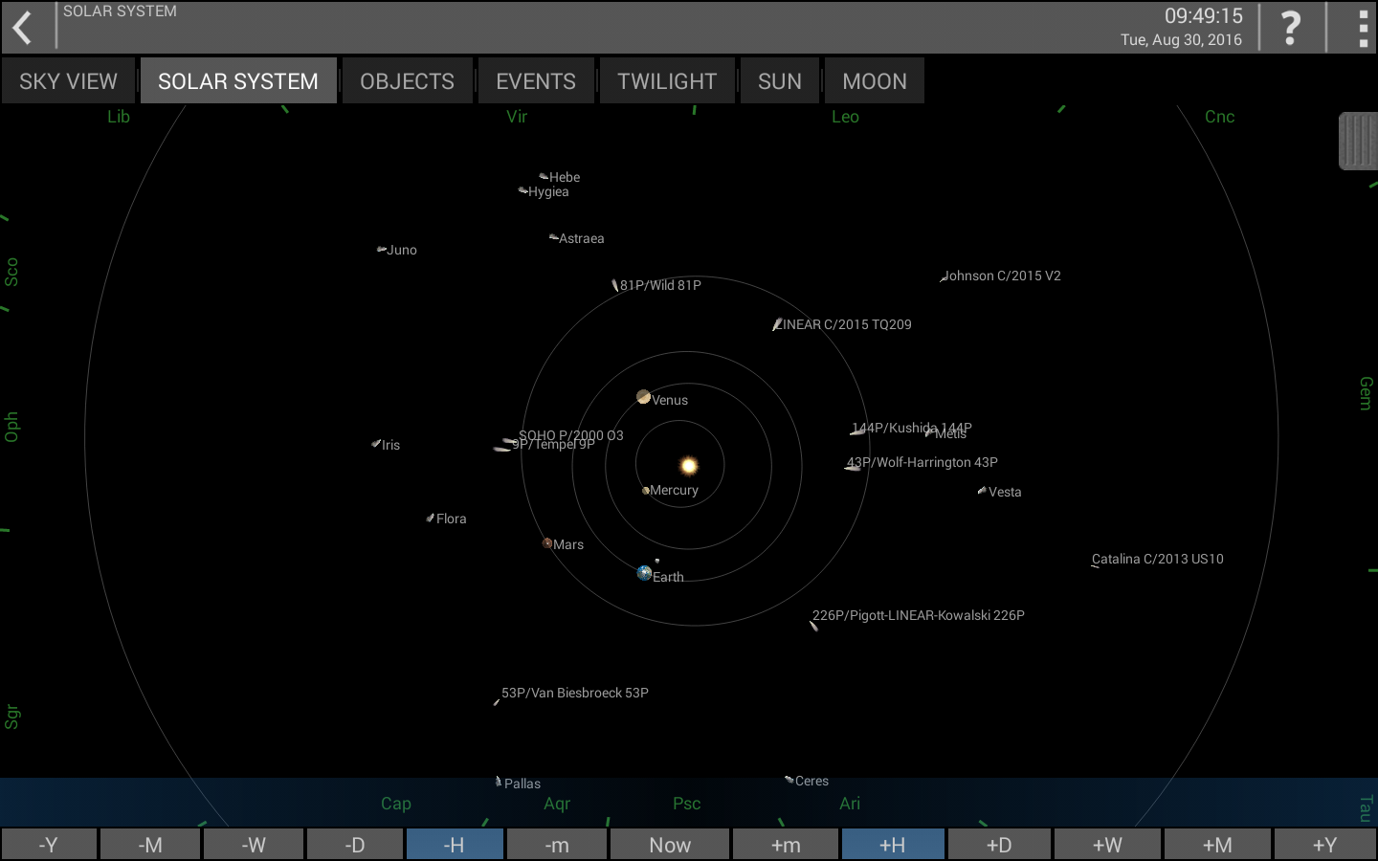Select the Moon dot near Earth
The height and width of the screenshot is (861, 1378).
pos(656,561)
